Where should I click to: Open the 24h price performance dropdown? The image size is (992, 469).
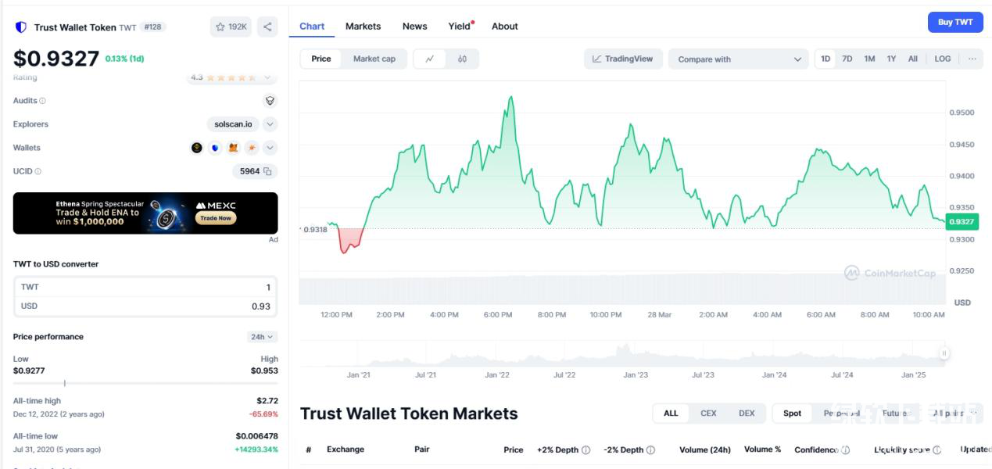pyautogui.click(x=262, y=337)
